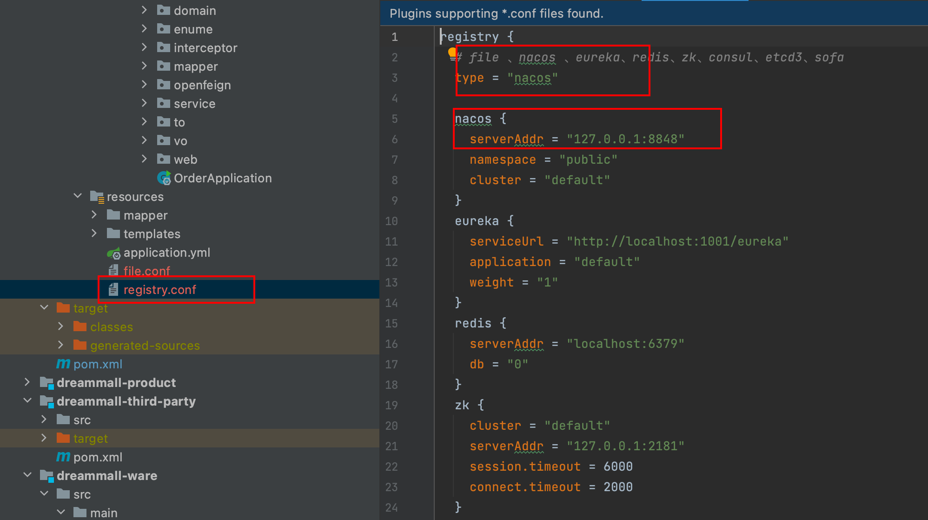Click the plugins notification banner text
The width and height of the screenshot is (928, 520).
pos(496,13)
